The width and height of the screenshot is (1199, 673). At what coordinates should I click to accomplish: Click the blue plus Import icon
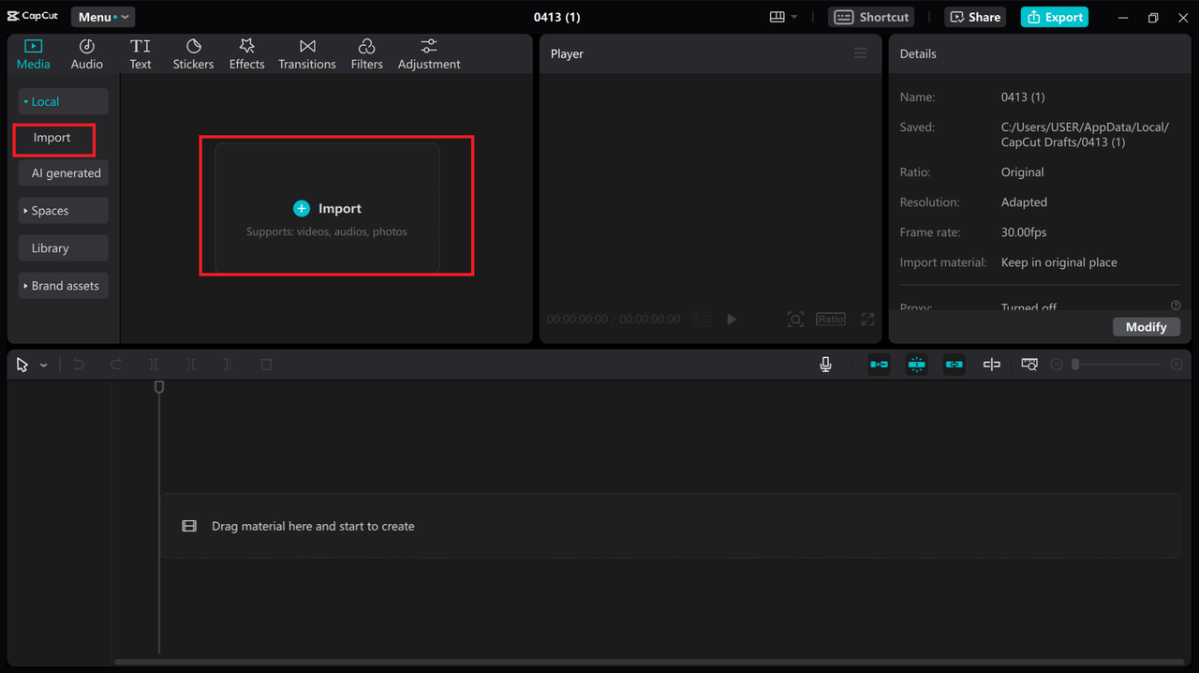pyautogui.click(x=302, y=208)
